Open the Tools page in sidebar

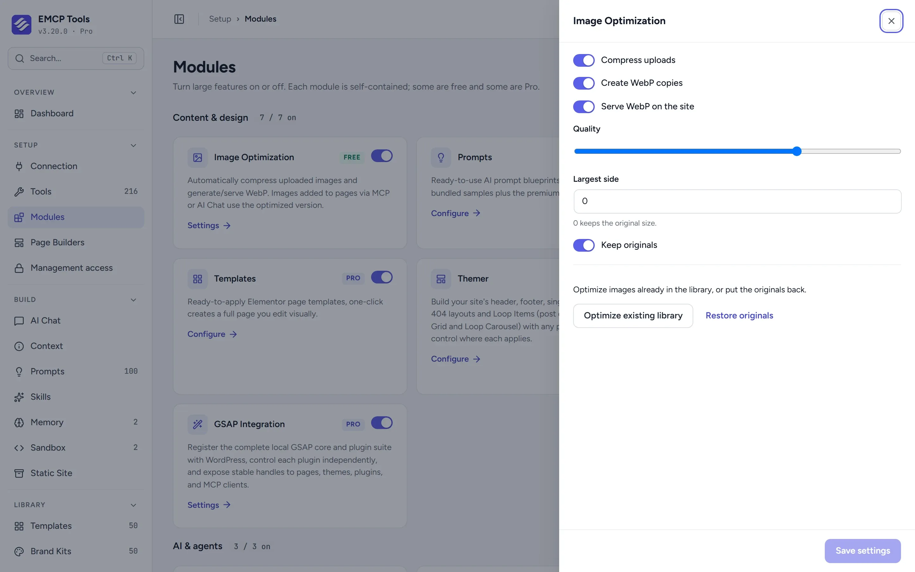76,192
